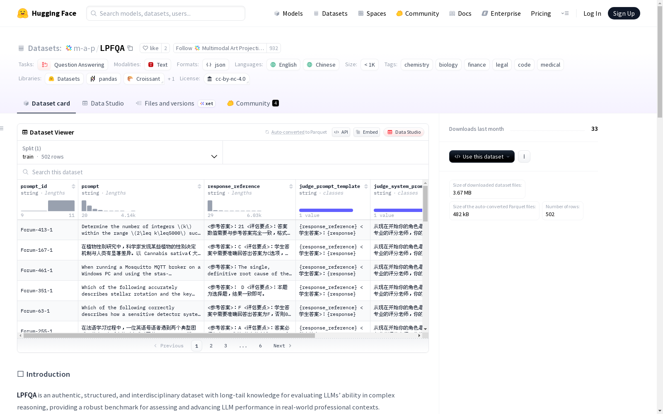The image size is (663, 414).
Task: Open the m-a-p organization link
Action: tap(84, 48)
